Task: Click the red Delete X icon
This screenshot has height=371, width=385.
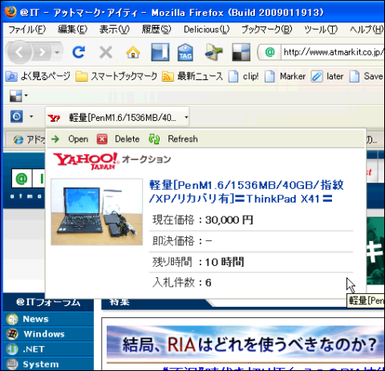Action: click(x=102, y=139)
